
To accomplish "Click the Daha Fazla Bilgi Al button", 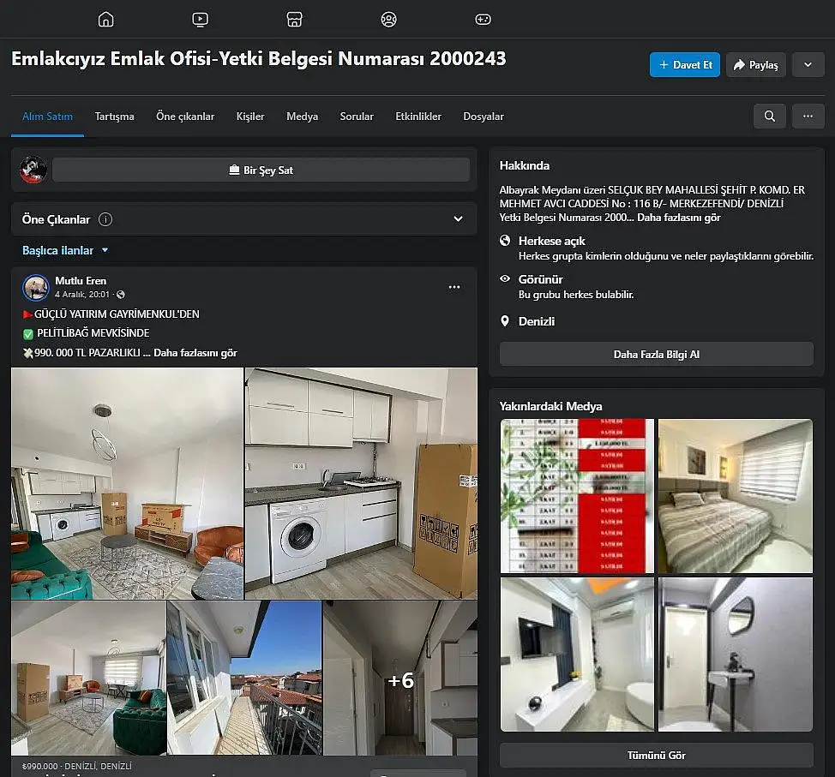I will pos(656,354).
